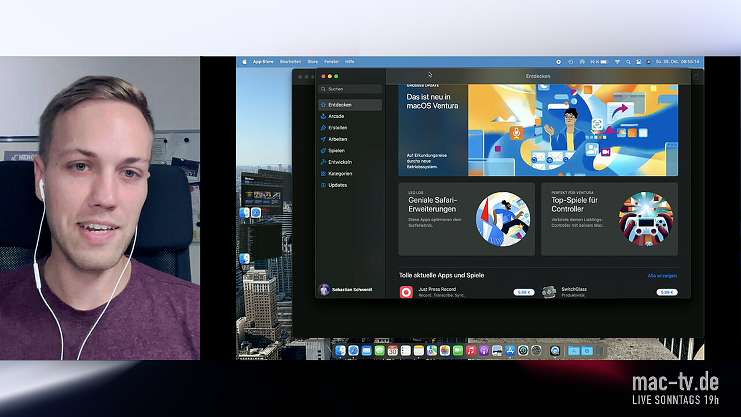The width and height of the screenshot is (741, 417).
Task: Open Calendar in the Dock
Action: pos(392,350)
